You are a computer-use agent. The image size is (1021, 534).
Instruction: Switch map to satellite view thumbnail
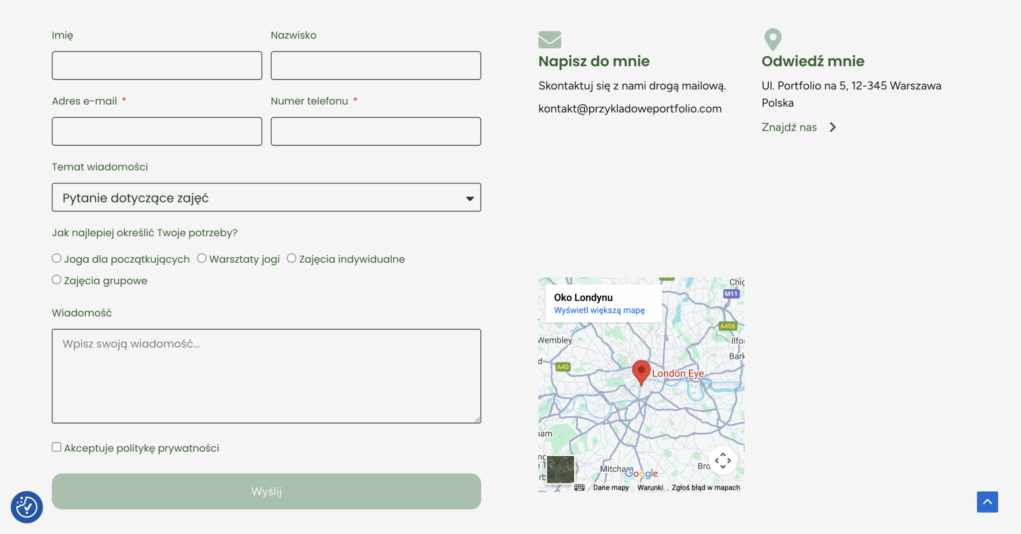click(x=560, y=469)
